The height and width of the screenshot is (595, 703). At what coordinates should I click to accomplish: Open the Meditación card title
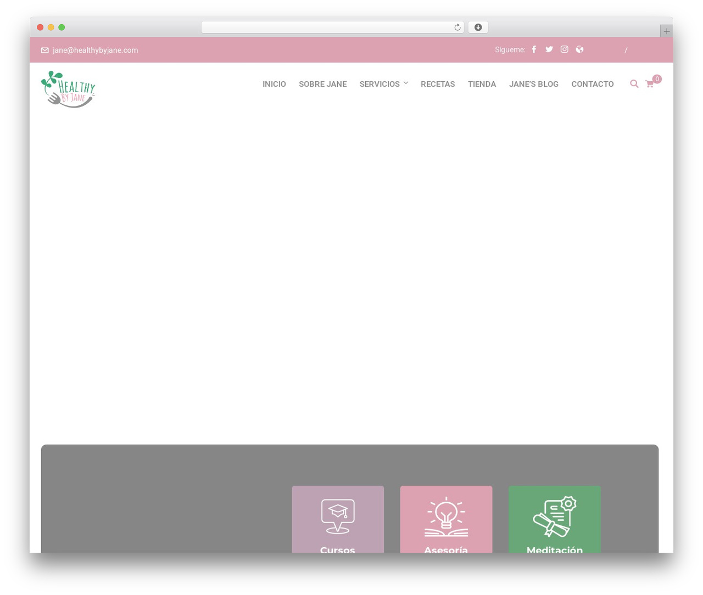pyautogui.click(x=555, y=549)
